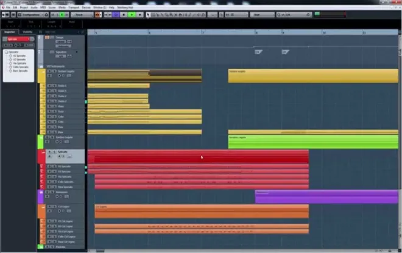Open the MIDI menu

43,7
